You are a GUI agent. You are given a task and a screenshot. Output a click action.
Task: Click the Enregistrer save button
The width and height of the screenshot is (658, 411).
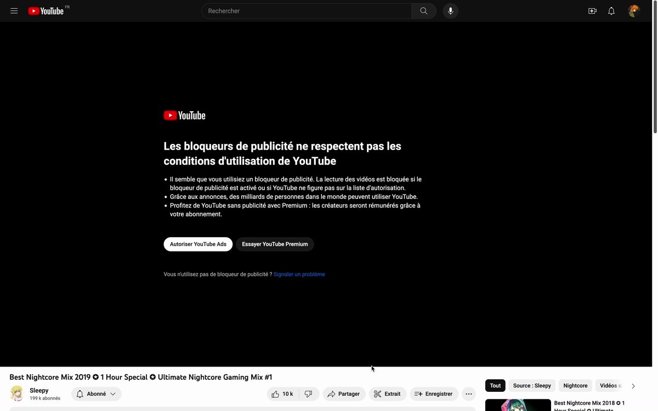point(434,394)
